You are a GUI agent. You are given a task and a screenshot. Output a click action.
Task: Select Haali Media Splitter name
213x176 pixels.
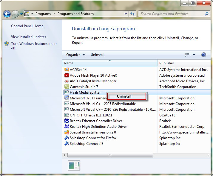click(x=85, y=92)
